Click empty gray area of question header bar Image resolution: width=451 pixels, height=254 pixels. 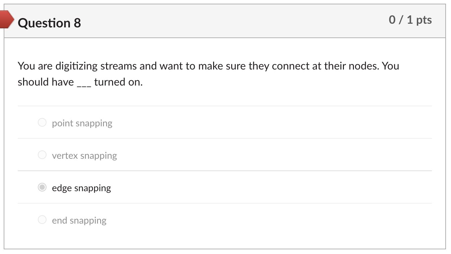(x=234, y=21)
